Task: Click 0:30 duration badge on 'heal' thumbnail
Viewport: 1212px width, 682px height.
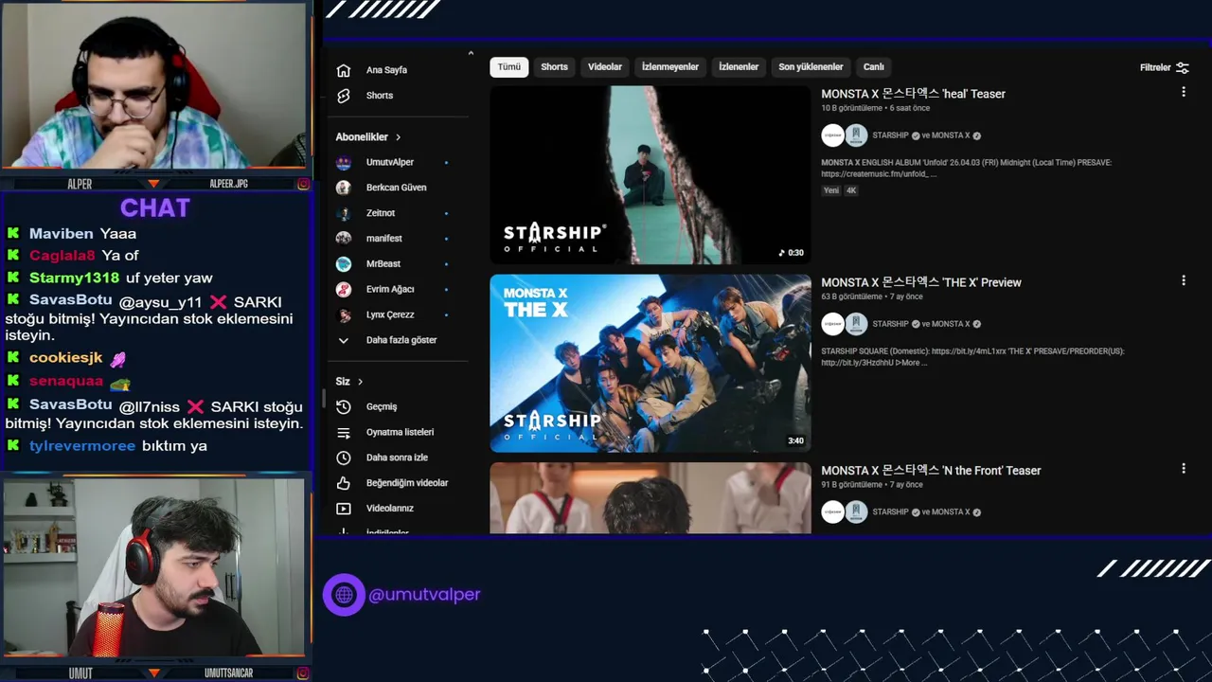Action: pos(792,253)
